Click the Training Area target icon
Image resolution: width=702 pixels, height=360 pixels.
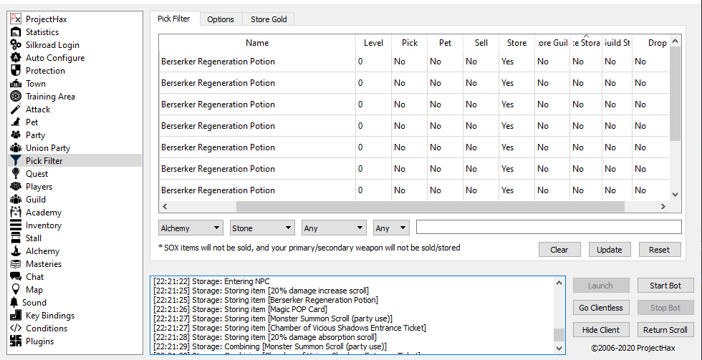click(16, 97)
